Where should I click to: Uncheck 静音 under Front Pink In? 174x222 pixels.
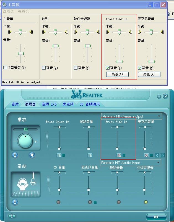point(108,68)
